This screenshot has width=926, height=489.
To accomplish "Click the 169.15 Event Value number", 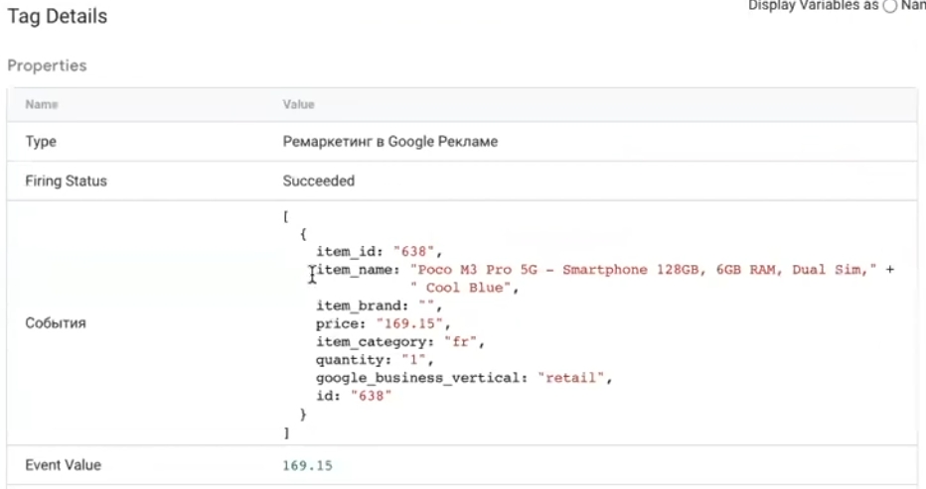I will click(307, 466).
